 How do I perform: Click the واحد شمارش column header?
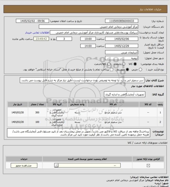click(x=77, y=104)
